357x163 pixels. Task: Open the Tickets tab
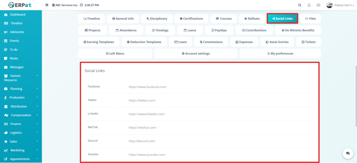(x=309, y=42)
